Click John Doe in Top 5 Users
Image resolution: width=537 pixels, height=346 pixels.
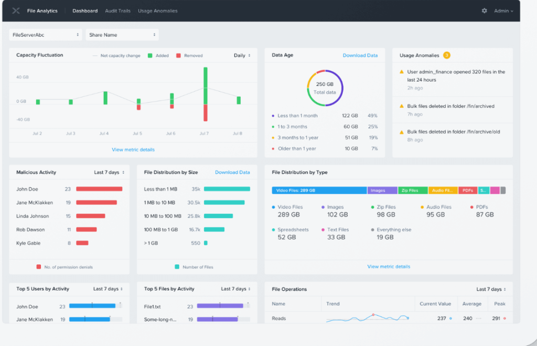click(x=27, y=307)
